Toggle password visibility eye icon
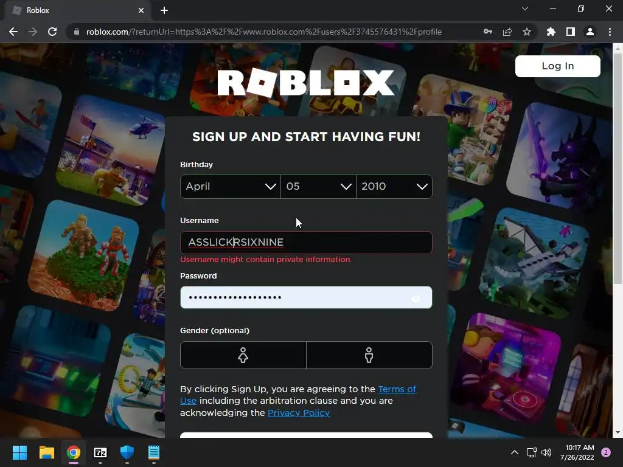Screen dimensions: 623x467 click(x=416, y=299)
